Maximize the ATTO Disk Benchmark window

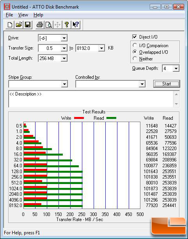[167, 7]
